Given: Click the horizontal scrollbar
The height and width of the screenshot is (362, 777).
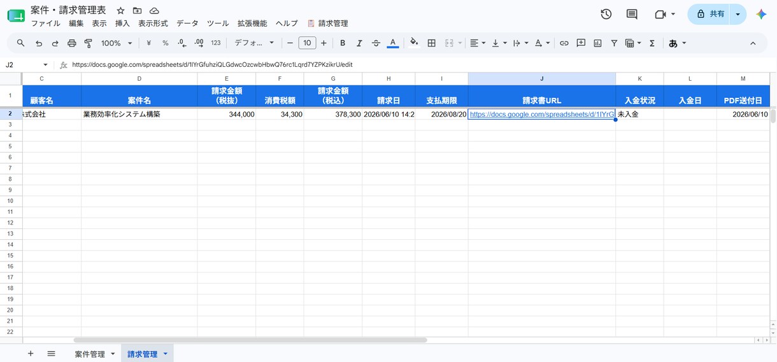Looking at the screenshot, I should (x=250, y=340).
